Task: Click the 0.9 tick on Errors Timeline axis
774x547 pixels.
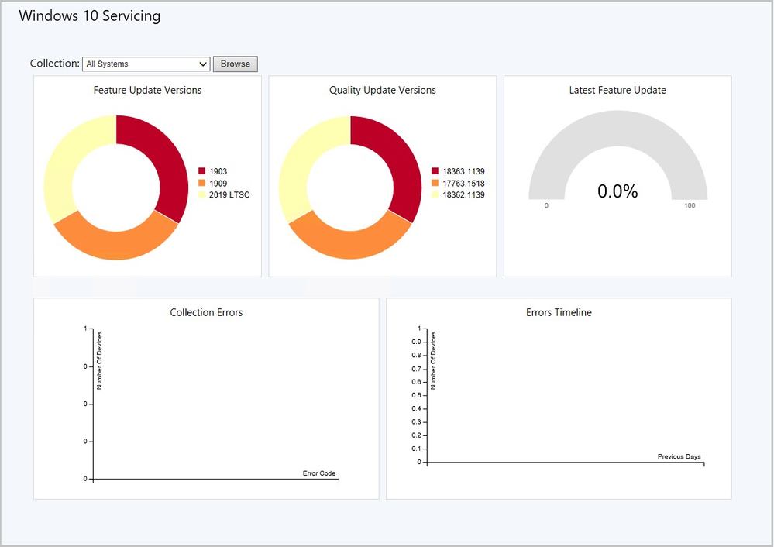Action: coord(416,342)
